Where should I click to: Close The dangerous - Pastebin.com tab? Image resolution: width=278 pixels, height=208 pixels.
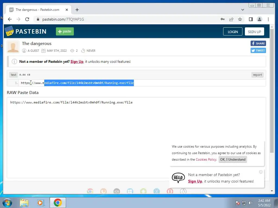[x=67, y=10]
